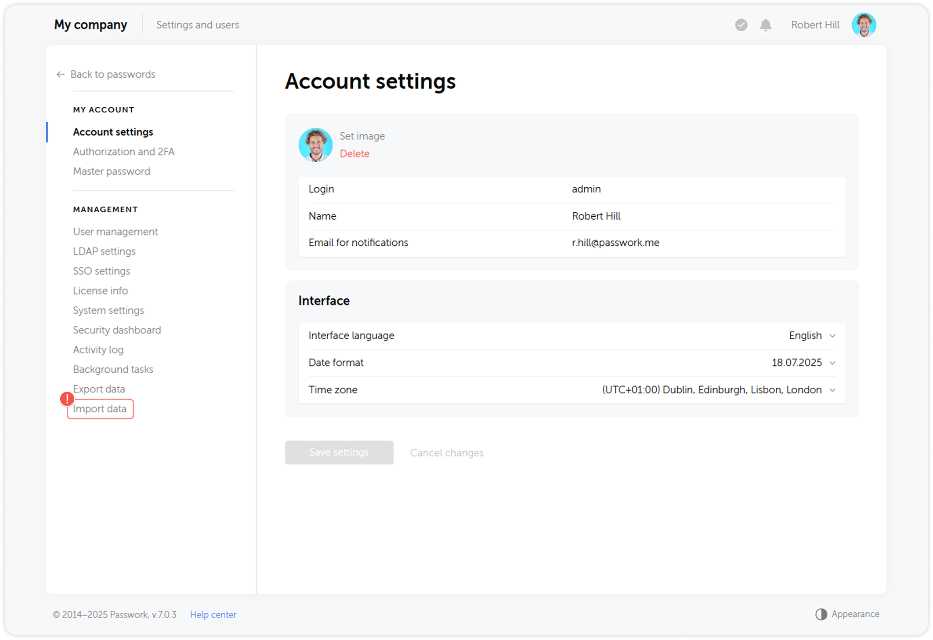This screenshot has width=933, height=640.
Task: Click the Email for notifications label
Action: click(x=358, y=243)
